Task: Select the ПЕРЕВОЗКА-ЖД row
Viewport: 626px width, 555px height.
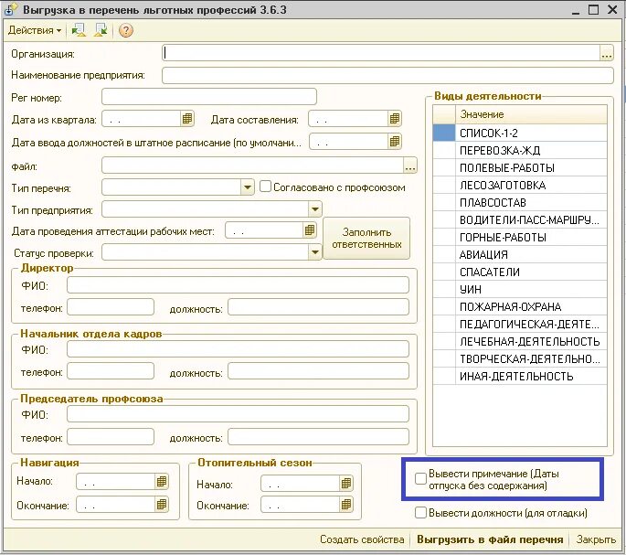Action: tap(520, 150)
